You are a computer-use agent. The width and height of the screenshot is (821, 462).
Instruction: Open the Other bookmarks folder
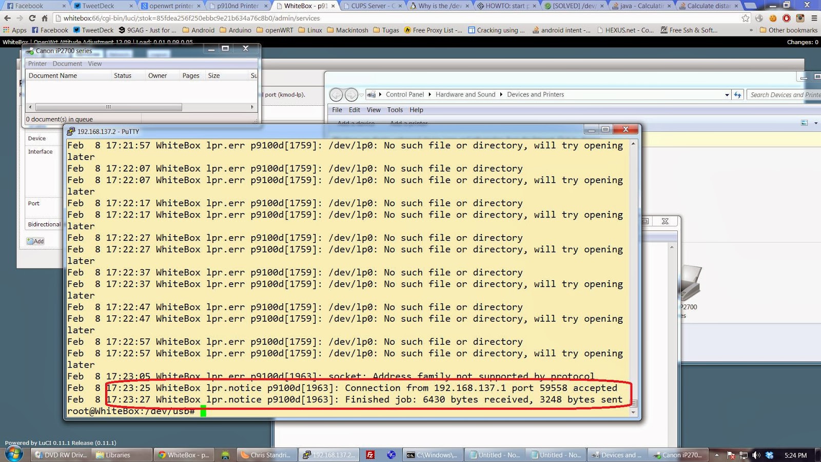[789, 30]
